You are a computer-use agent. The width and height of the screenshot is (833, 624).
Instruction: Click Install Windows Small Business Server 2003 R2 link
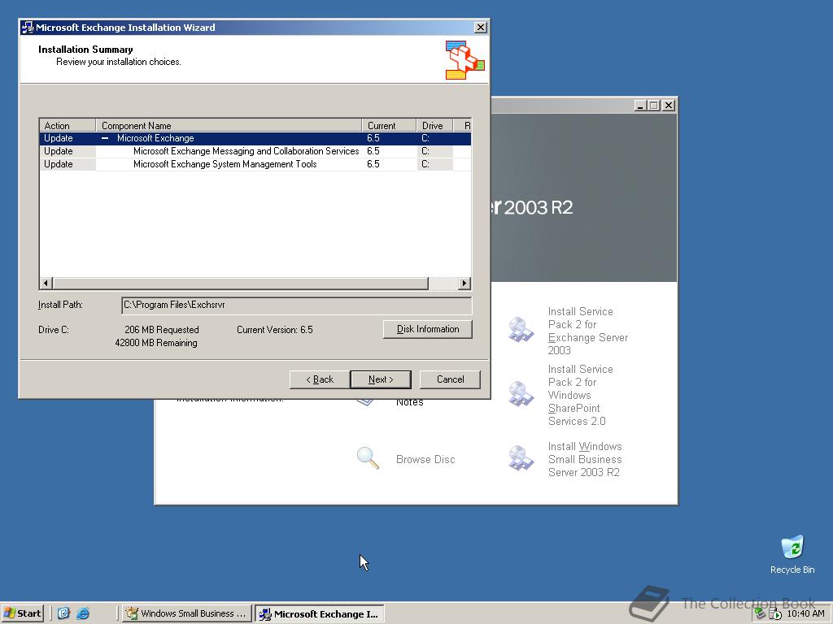tap(585, 459)
